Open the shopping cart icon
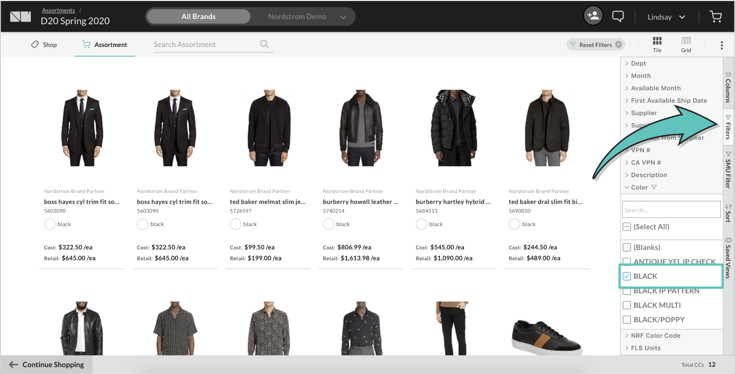 pyautogui.click(x=715, y=17)
